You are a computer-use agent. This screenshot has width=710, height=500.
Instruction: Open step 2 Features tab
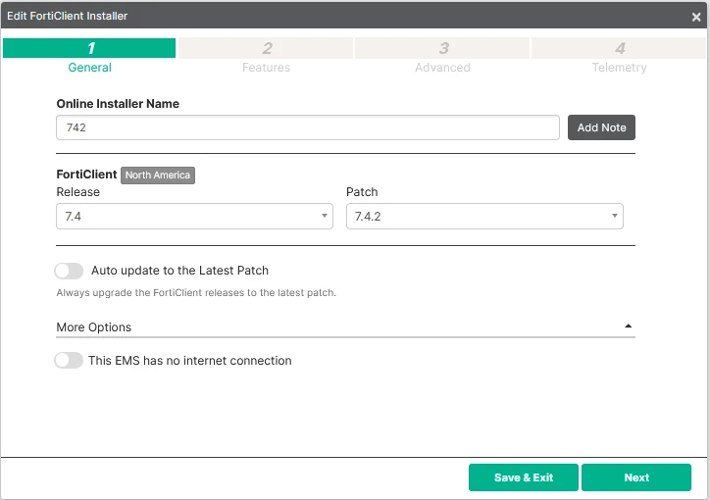point(266,56)
